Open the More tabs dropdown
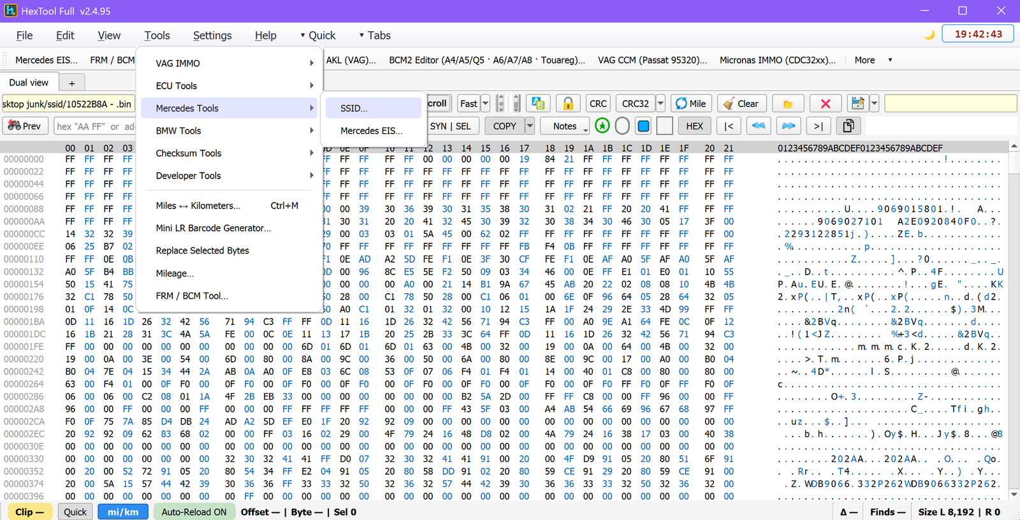The image size is (1020, 520). pyautogui.click(x=873, y=60)
